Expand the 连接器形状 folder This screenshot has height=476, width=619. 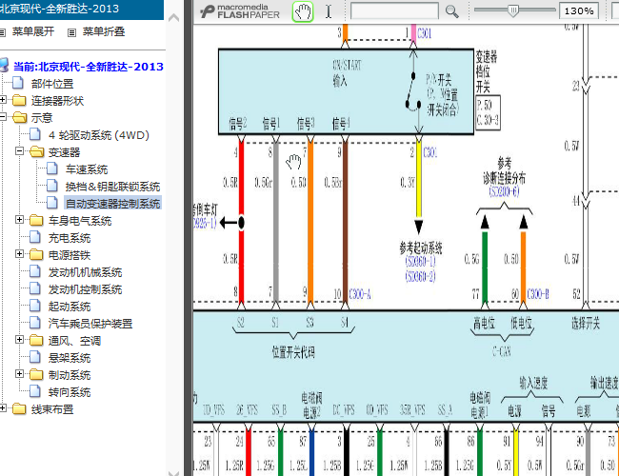3,99
